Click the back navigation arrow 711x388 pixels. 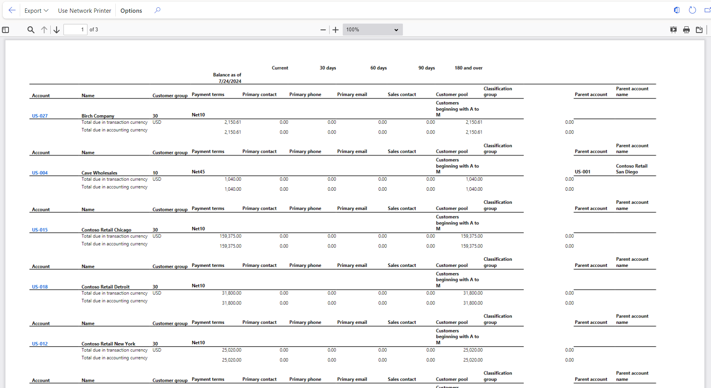(x=11, y=10)
